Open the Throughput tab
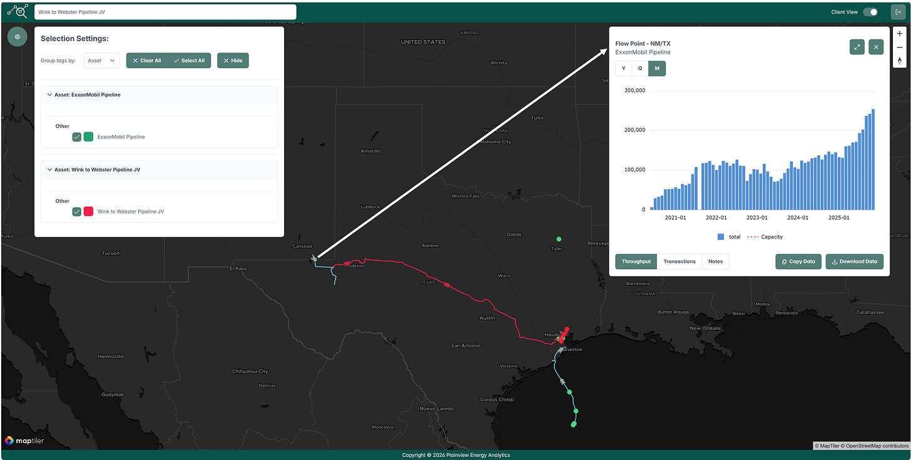The height and width of the screenshot is (460, 911). tap(636, 262)
